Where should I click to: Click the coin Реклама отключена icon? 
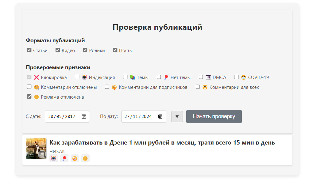pos(37,97)
